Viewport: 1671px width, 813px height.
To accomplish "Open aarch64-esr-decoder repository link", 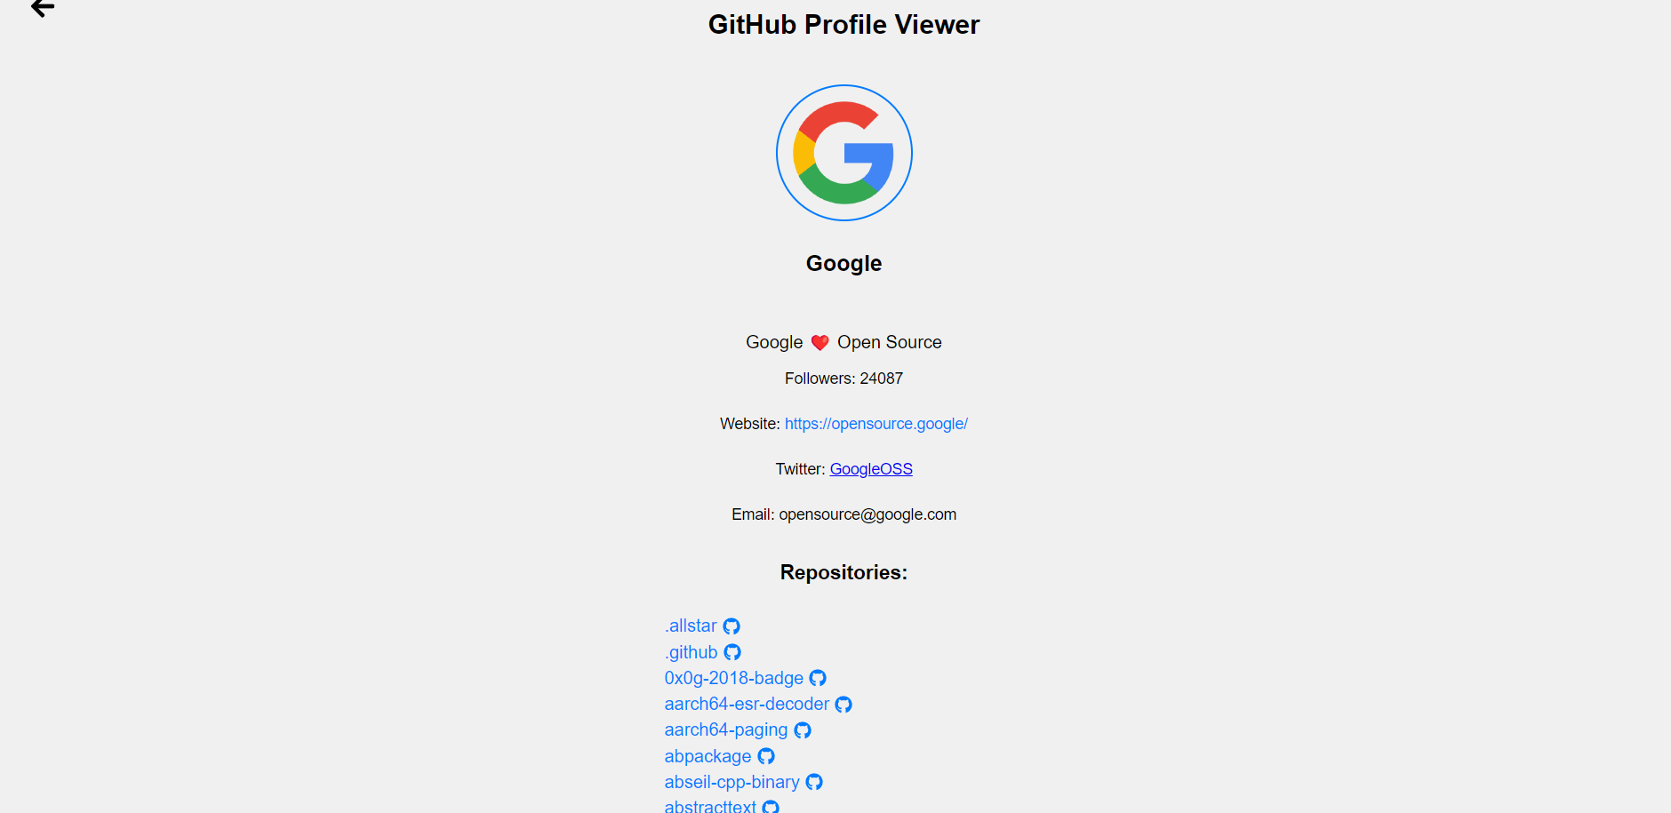I will coord(747,704).
